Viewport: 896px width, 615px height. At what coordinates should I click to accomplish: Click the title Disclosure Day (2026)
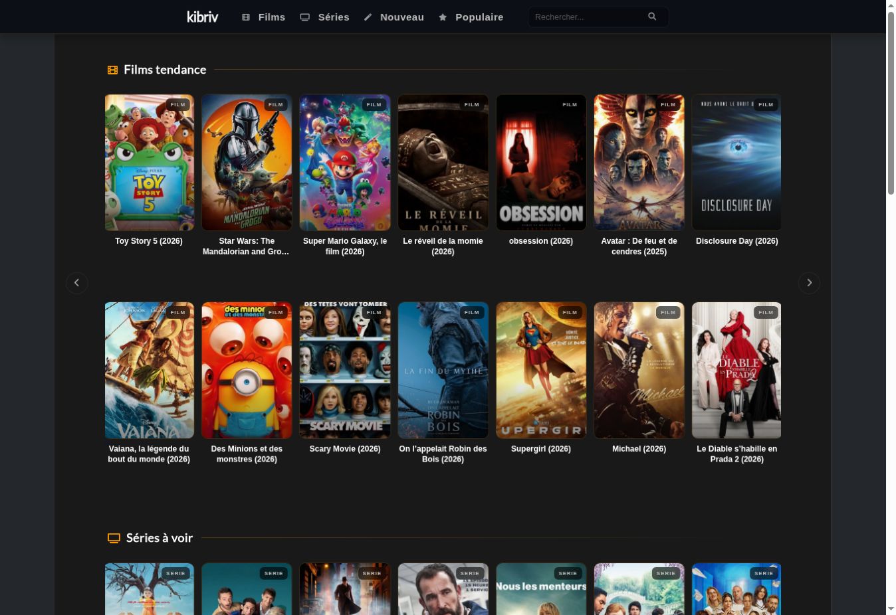pyautogui.click(x=736, y=241)
